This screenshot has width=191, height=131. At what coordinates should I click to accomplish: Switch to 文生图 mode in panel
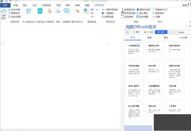[x=149, y=32]
